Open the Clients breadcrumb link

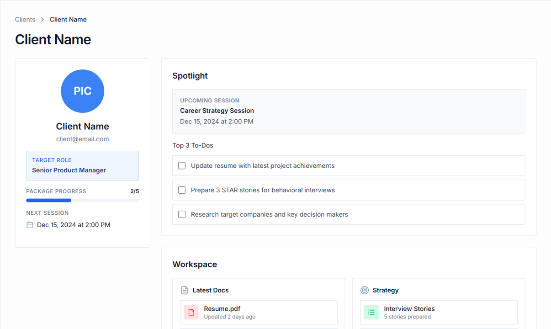(25, 19)
